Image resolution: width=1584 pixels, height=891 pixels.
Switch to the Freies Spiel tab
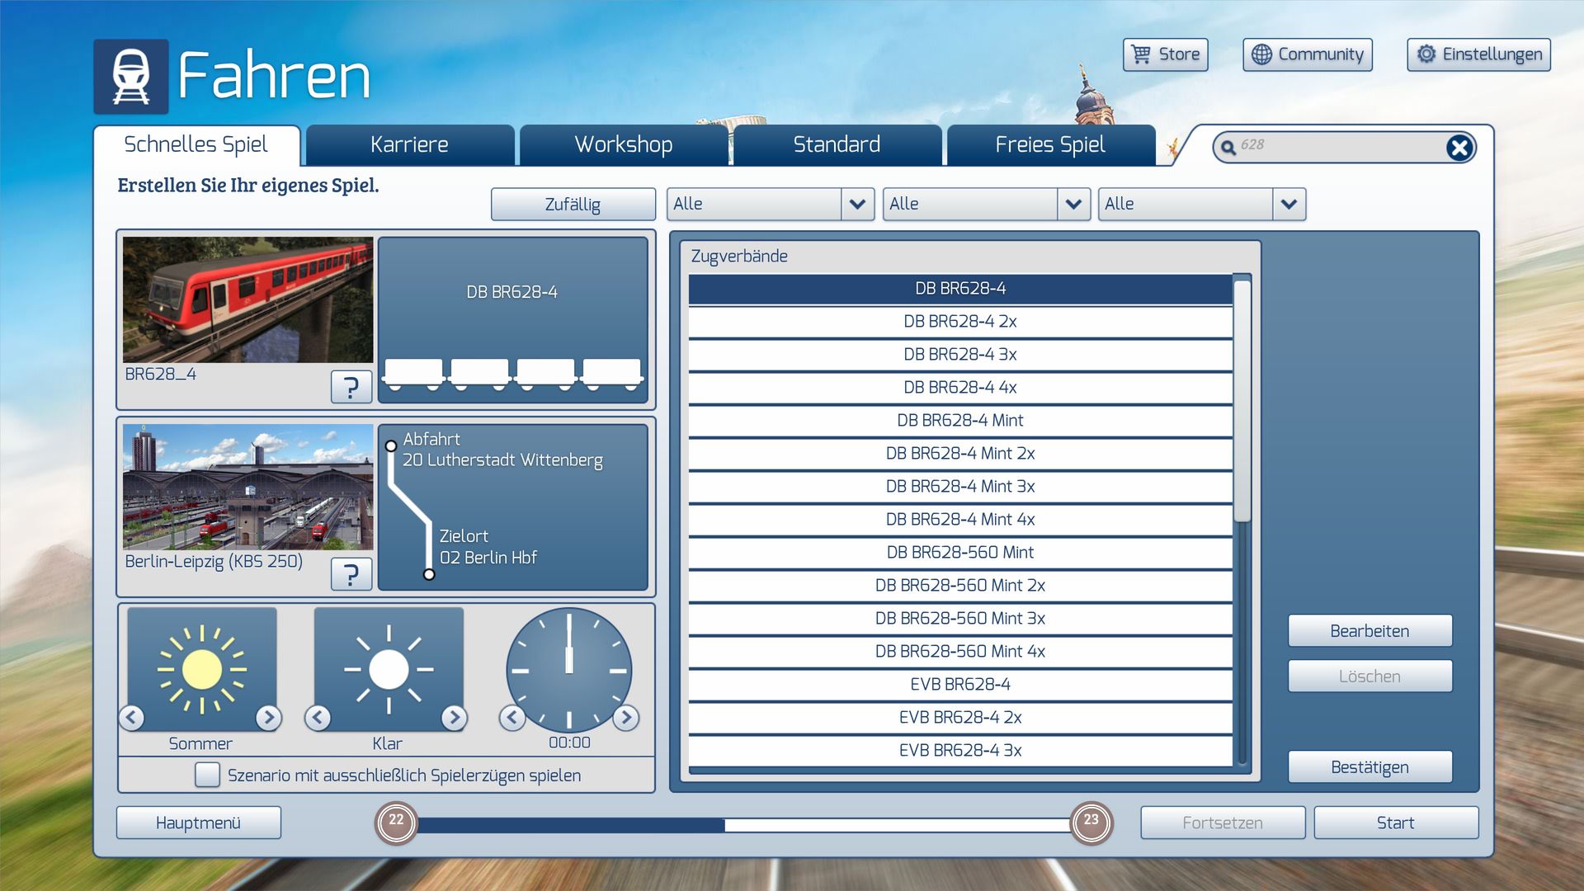pos(1049,145)
